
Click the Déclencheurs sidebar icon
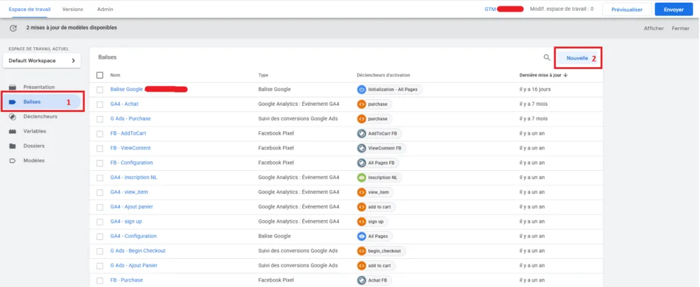12,116
